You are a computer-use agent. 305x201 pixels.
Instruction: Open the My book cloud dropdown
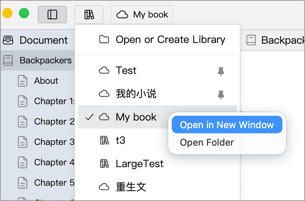[x=142, y=15]
